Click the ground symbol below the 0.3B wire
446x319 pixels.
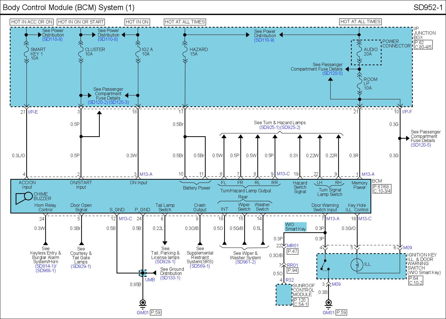tap(329, 303)
